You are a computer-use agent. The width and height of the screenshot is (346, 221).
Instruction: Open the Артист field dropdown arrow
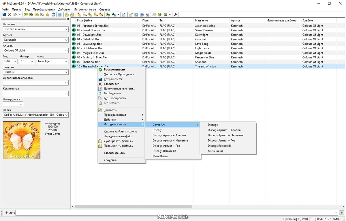[66, 40]
